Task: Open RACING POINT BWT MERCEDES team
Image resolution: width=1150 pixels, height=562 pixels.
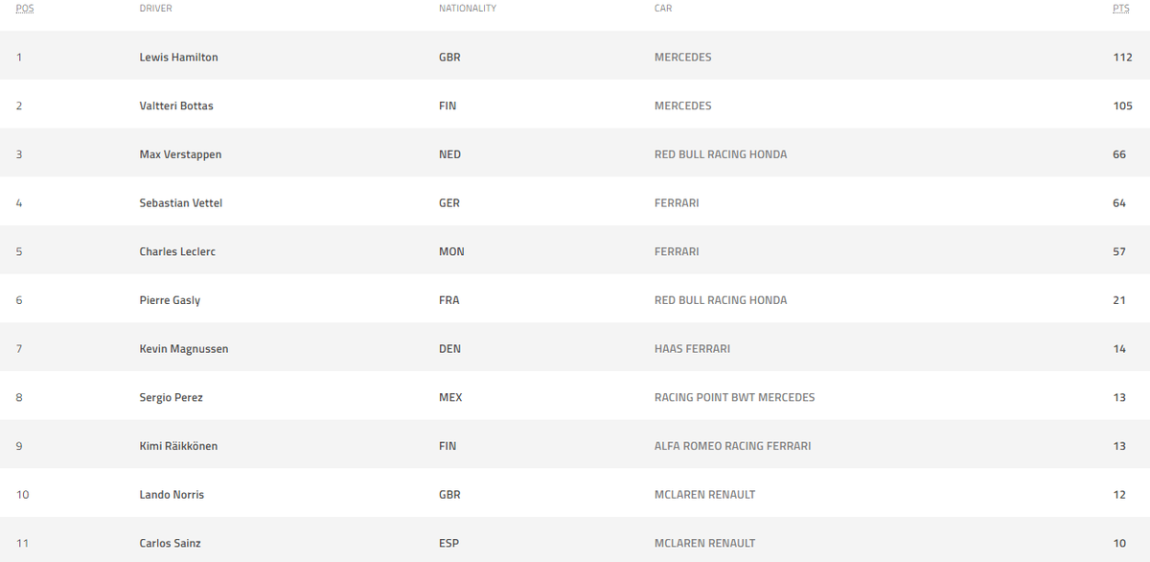Action: pos(734,397)
